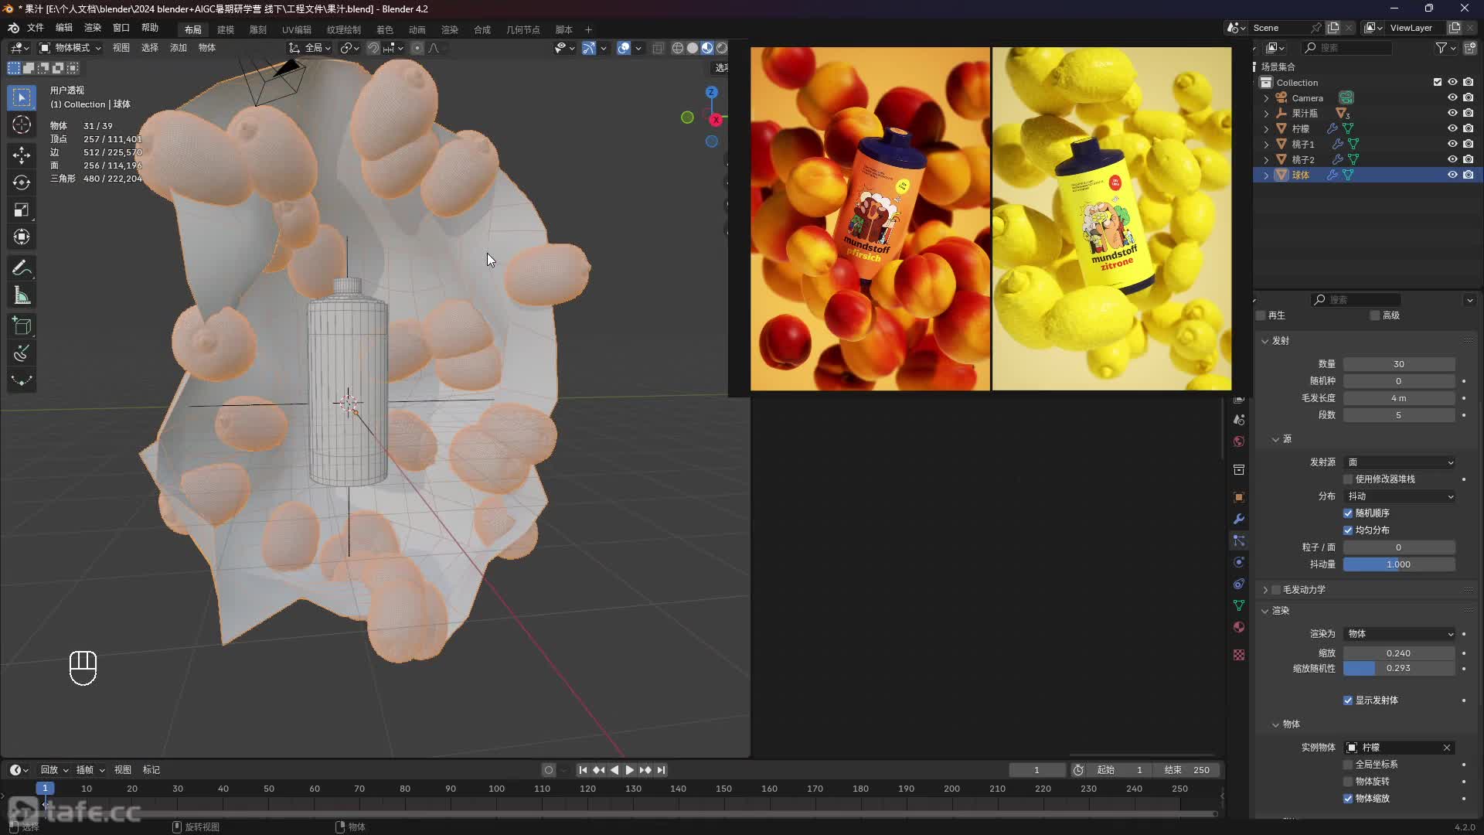Hide 桃子1 object via eye icon
The image size is (1484, 835).
point(1452,144)
